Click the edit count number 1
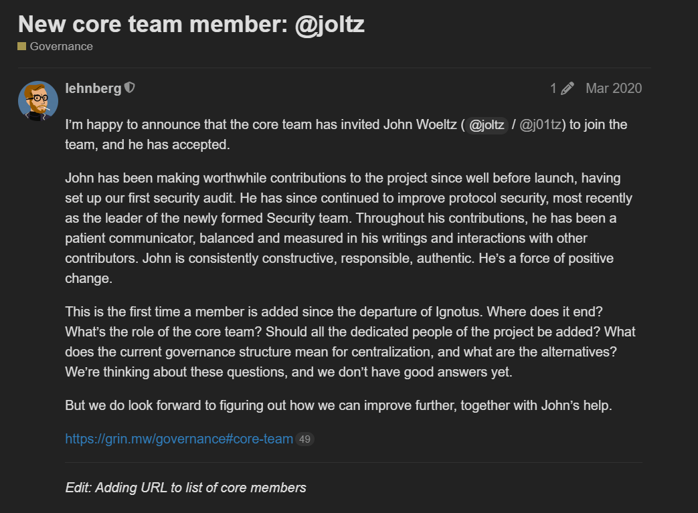Viewport: 698px width, 513px height. (x=553, y=88)
